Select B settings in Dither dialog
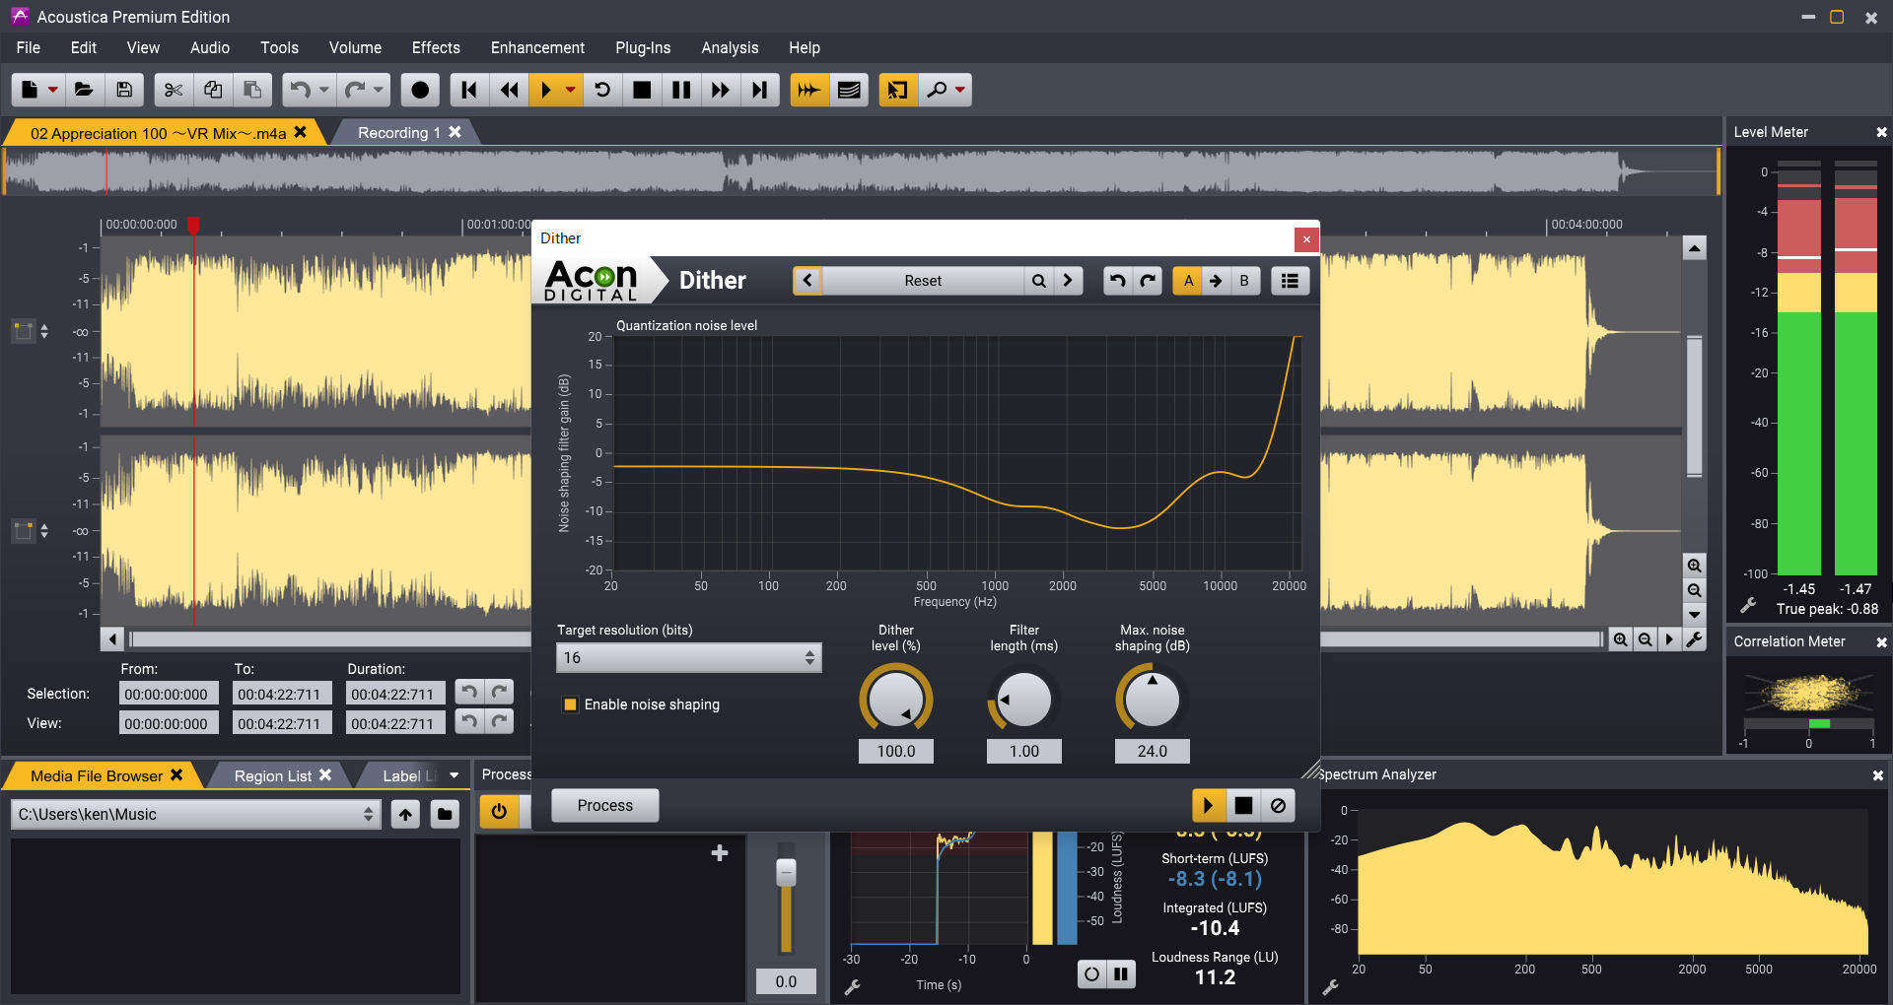 [1244, 281]
